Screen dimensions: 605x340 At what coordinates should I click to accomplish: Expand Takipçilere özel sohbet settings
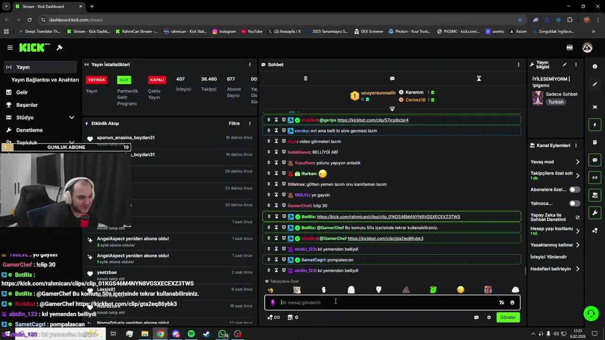click(578, 176)
